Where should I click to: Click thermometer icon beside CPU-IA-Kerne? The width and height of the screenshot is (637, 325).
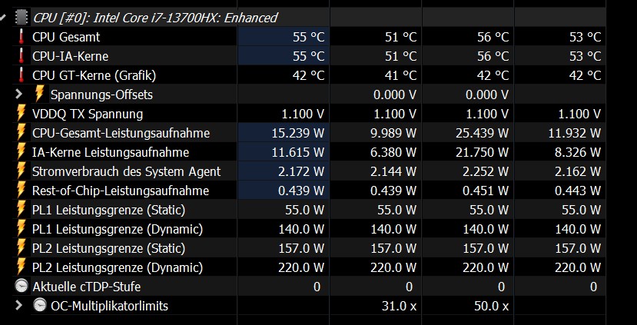coord(21,56)
